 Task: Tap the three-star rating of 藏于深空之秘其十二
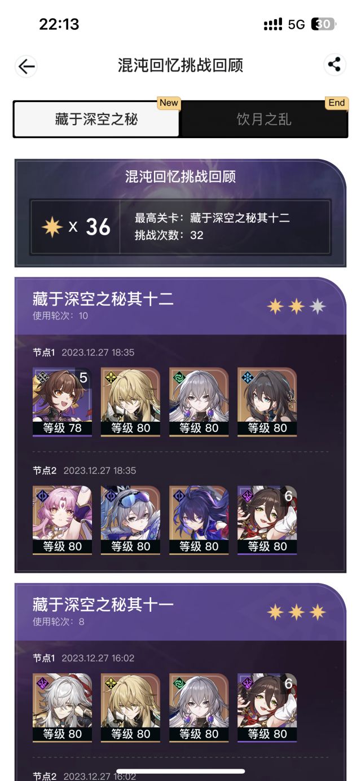pyautogui.click(x=297, y=306)
